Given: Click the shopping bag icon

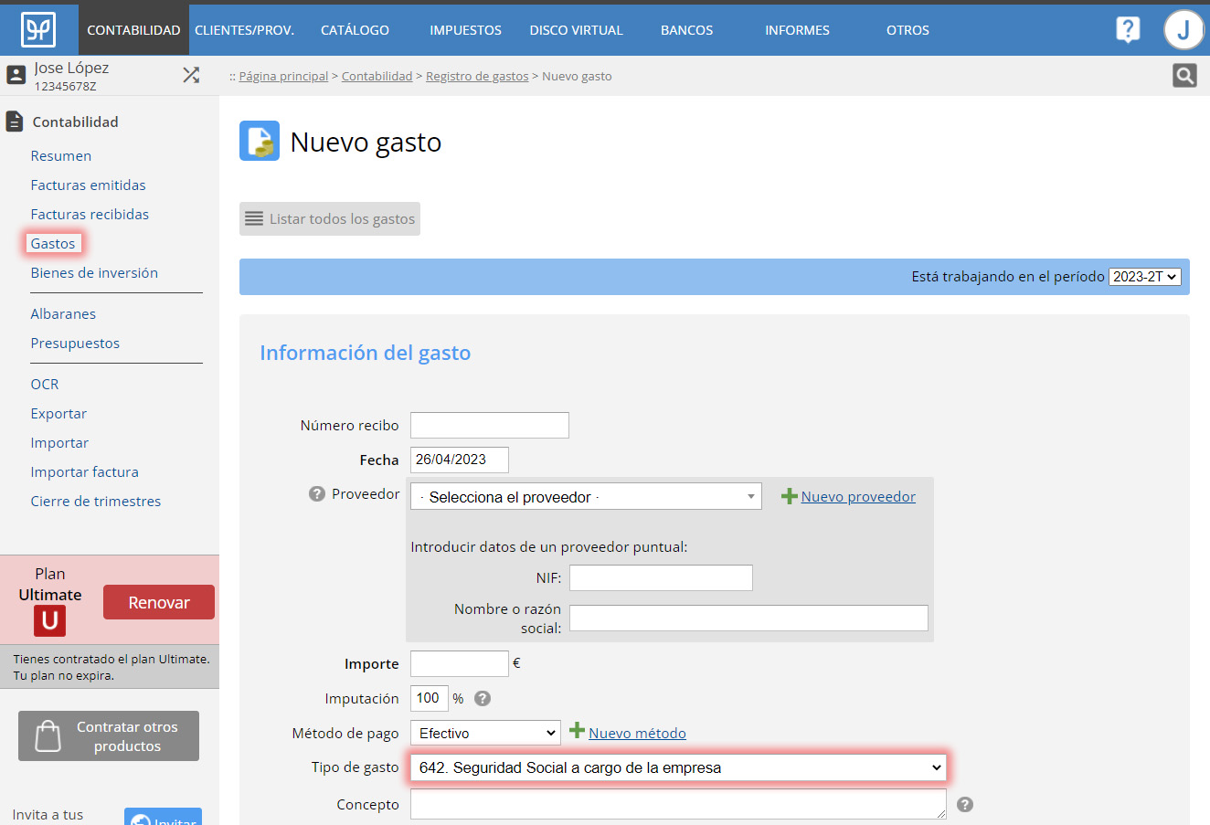Looking at the screenshot, I should click(x=48, y=736).
